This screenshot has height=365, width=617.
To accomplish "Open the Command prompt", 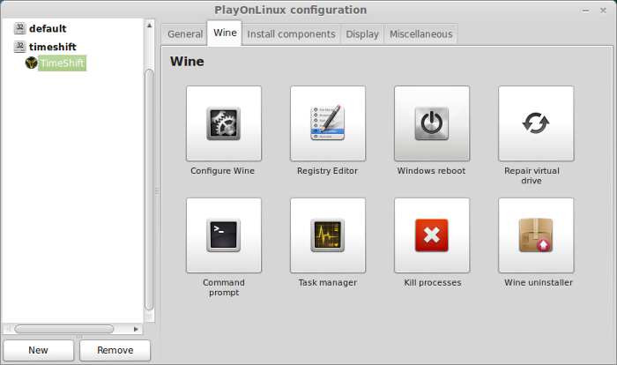I will coord(224,235).
